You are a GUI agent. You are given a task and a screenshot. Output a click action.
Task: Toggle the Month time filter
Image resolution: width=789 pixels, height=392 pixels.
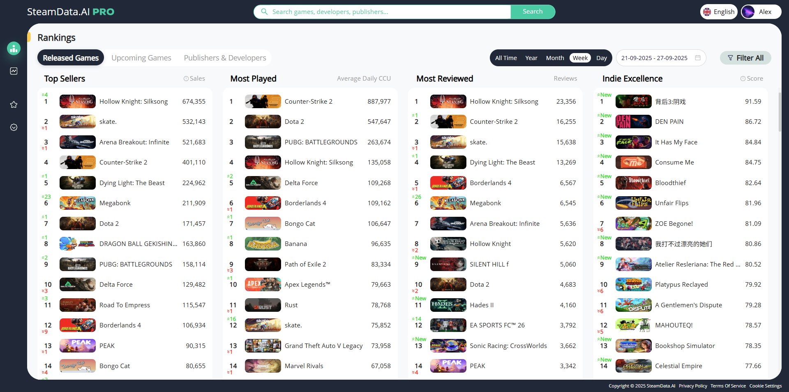(555, 58)
